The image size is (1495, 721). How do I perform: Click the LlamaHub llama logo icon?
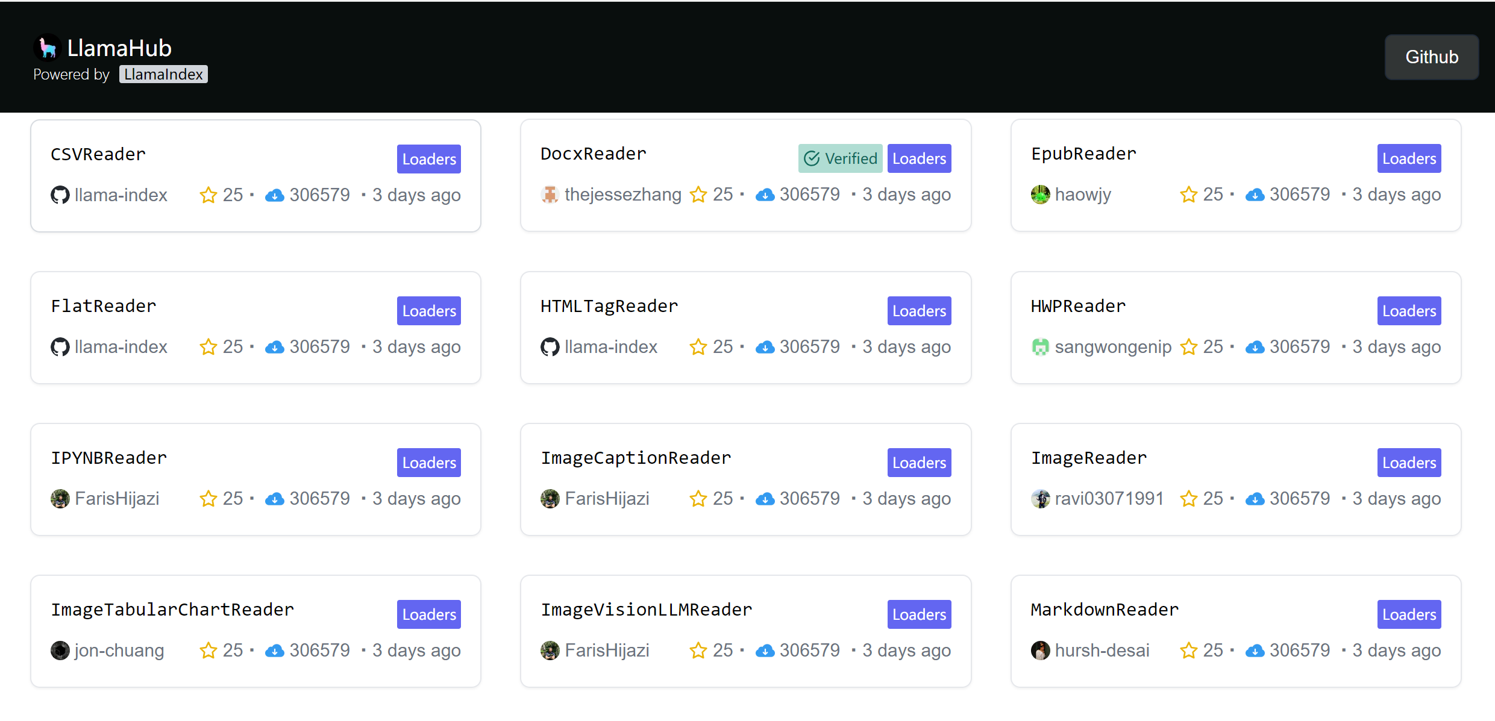click(47, 48)
